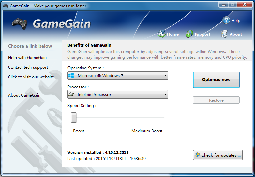Click the Optimize now button

[x=216, y=80]
